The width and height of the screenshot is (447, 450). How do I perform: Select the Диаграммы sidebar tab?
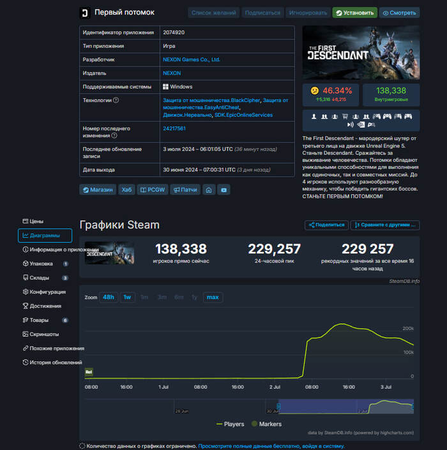45,236
